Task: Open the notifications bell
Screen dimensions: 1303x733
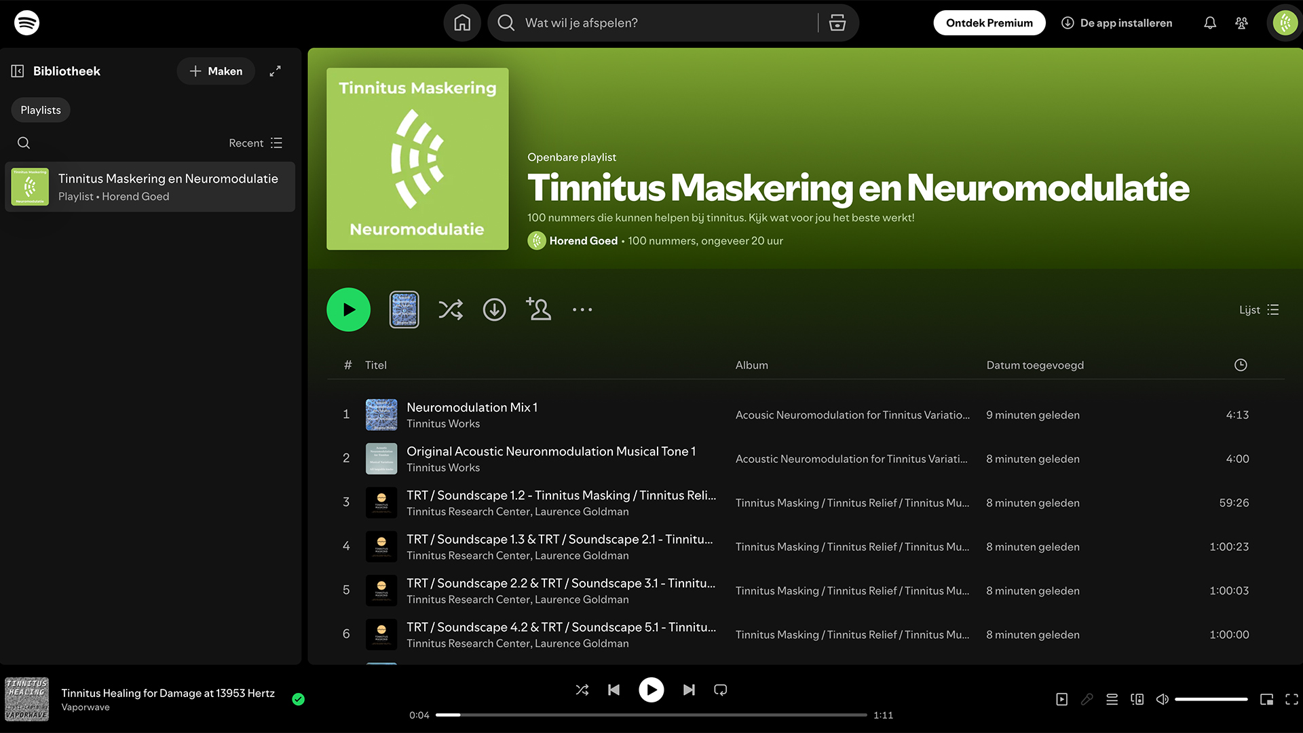Action: coord(1210,23)
